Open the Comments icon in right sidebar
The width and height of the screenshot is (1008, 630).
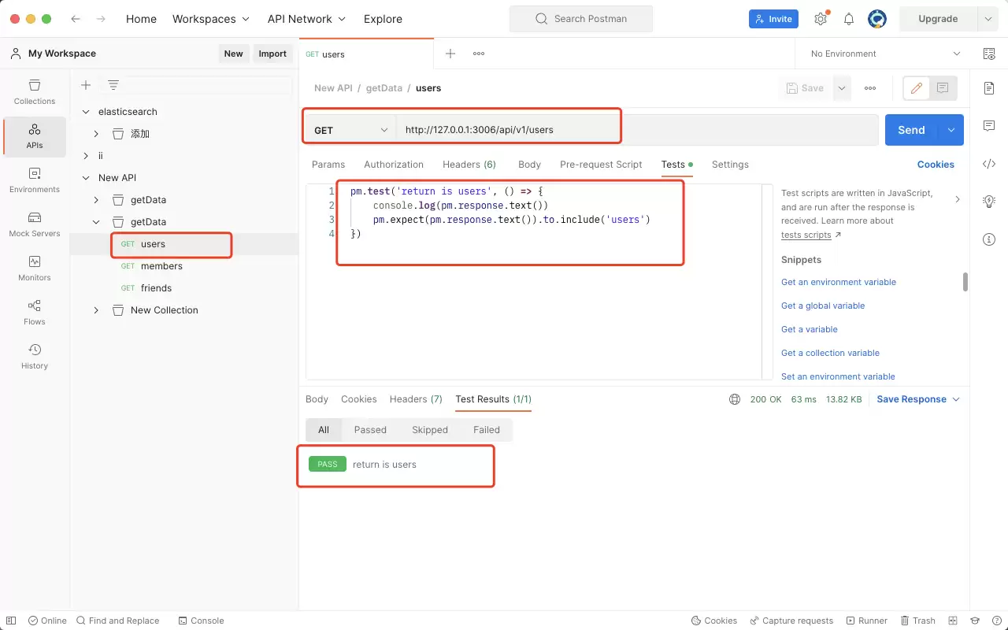point(989,126)
